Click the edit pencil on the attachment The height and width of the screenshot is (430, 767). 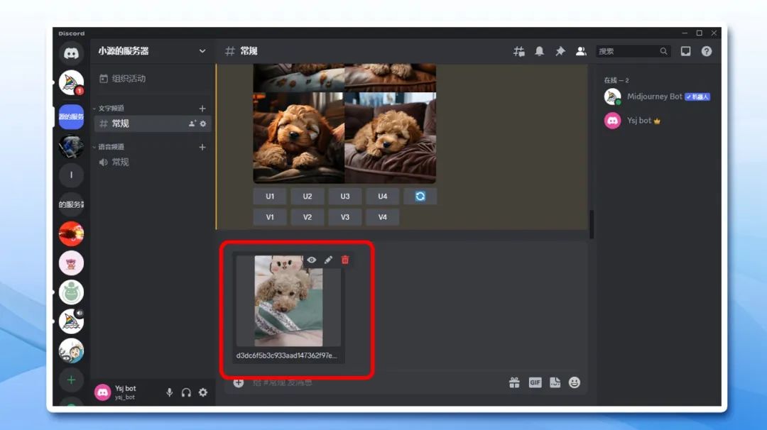pyautogui.click(x=328, y=260)
